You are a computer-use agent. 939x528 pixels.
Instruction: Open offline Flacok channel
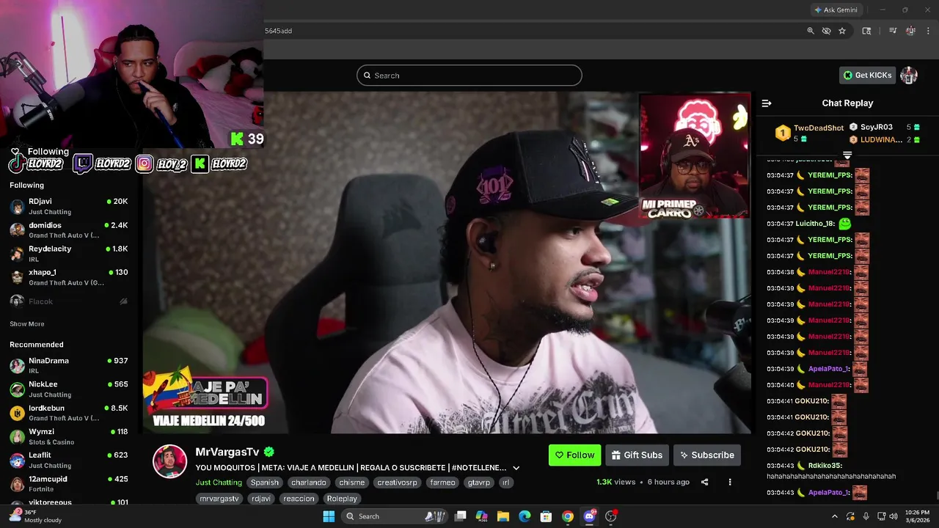pos(69,301)
